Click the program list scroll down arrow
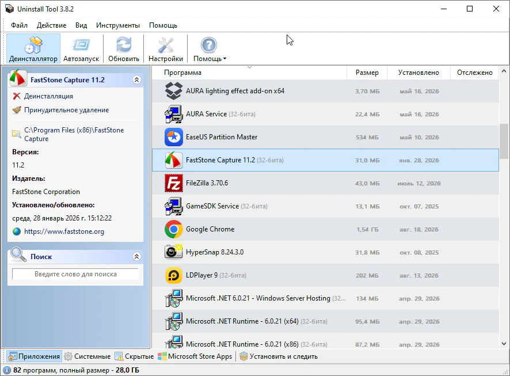 (504, 344)
